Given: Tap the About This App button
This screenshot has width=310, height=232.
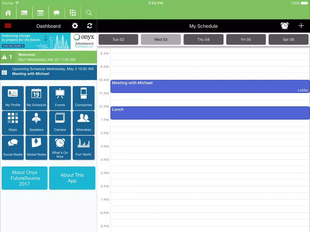Looking at the screenshot, I should [72, 178].
